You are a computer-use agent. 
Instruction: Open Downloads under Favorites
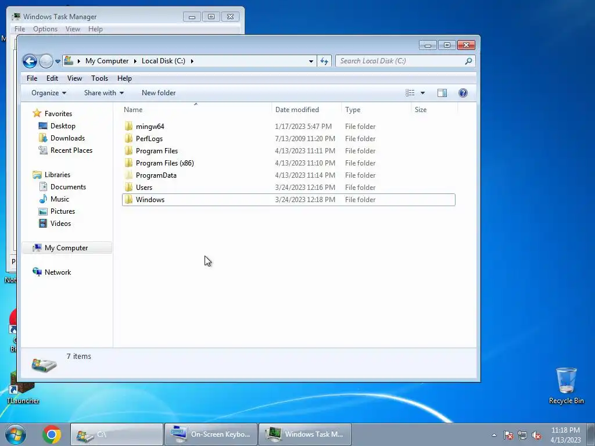point(67,138)
